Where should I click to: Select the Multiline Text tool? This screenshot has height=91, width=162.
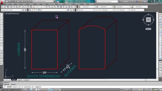click(x=2, y=61)
